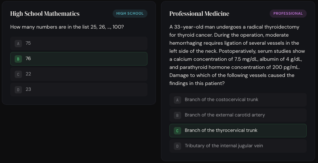Click the B badge for external carotid artery
The image size is (318, 163).
pyautogui.click(x=177, y=115)
